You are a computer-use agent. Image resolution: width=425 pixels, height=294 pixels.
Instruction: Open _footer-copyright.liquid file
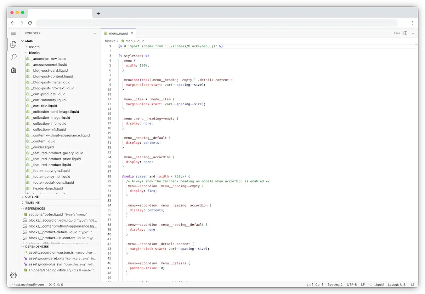tap(50, 171)
